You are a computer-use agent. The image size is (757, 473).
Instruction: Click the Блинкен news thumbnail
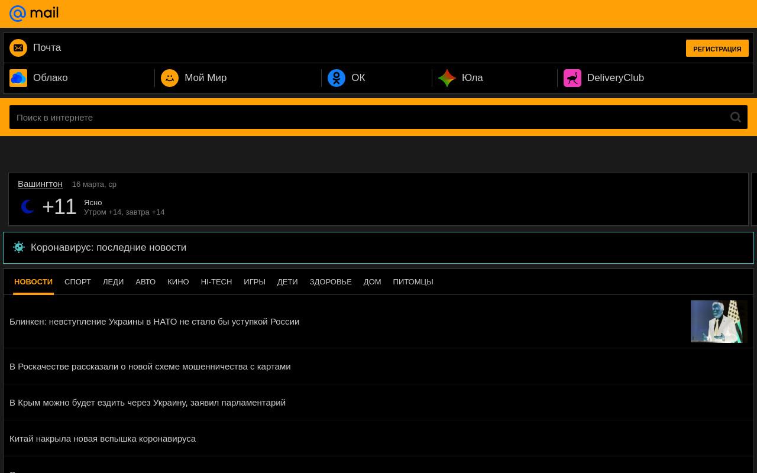pyautogui.click(x=719, y=322)
